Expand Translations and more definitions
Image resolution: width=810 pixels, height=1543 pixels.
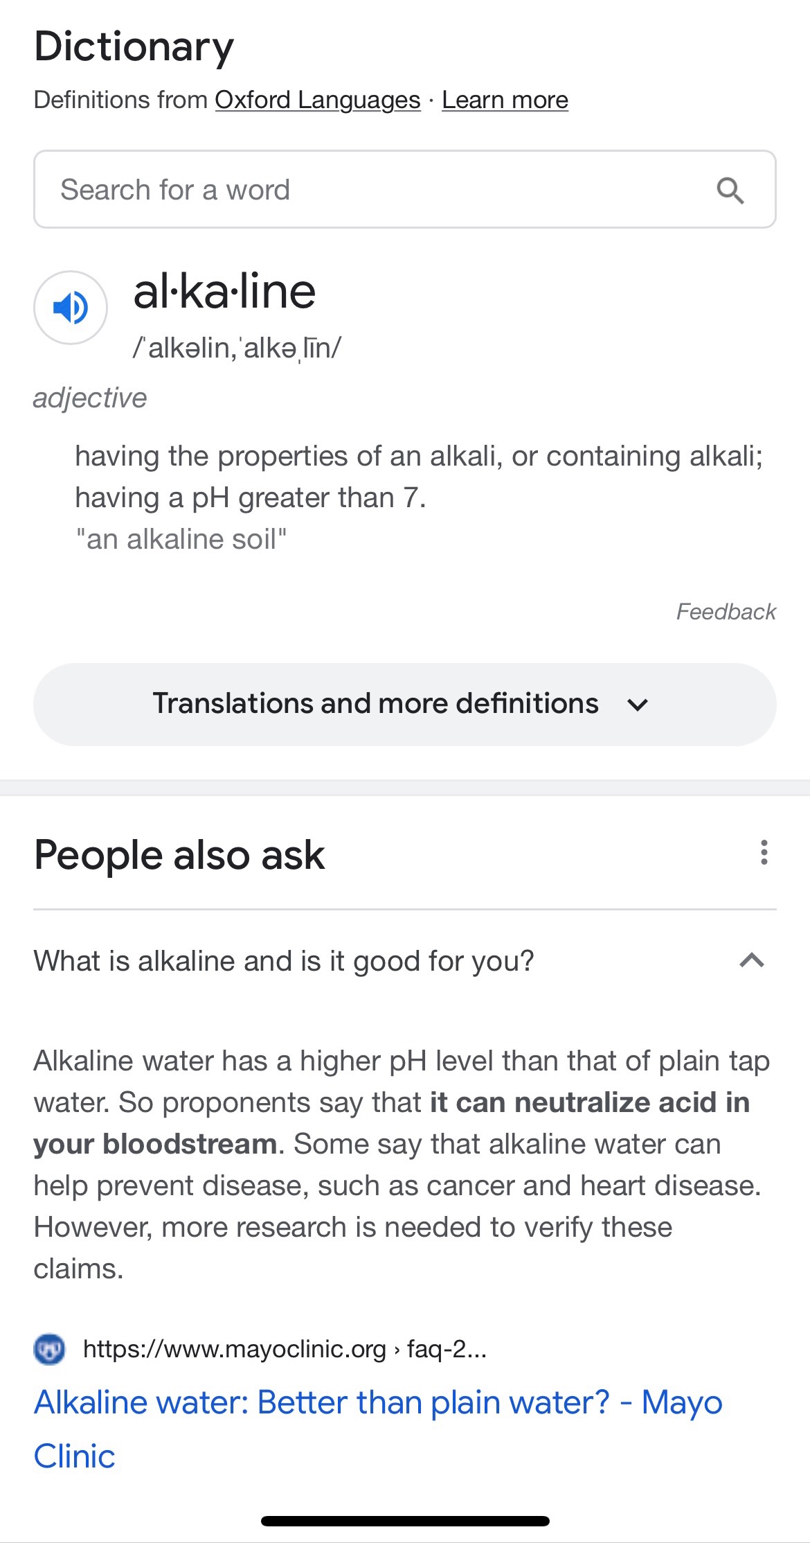tap(404, 704)
